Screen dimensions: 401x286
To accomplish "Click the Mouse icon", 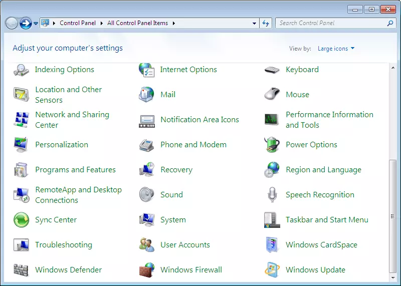I will [x=272, y=94].
